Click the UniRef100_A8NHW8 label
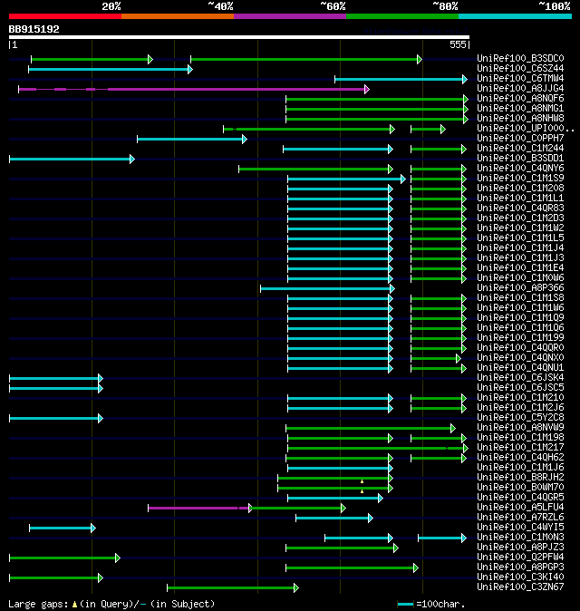Image resolution: width=580 pixels, height=611 pixels. pos(520,118)
